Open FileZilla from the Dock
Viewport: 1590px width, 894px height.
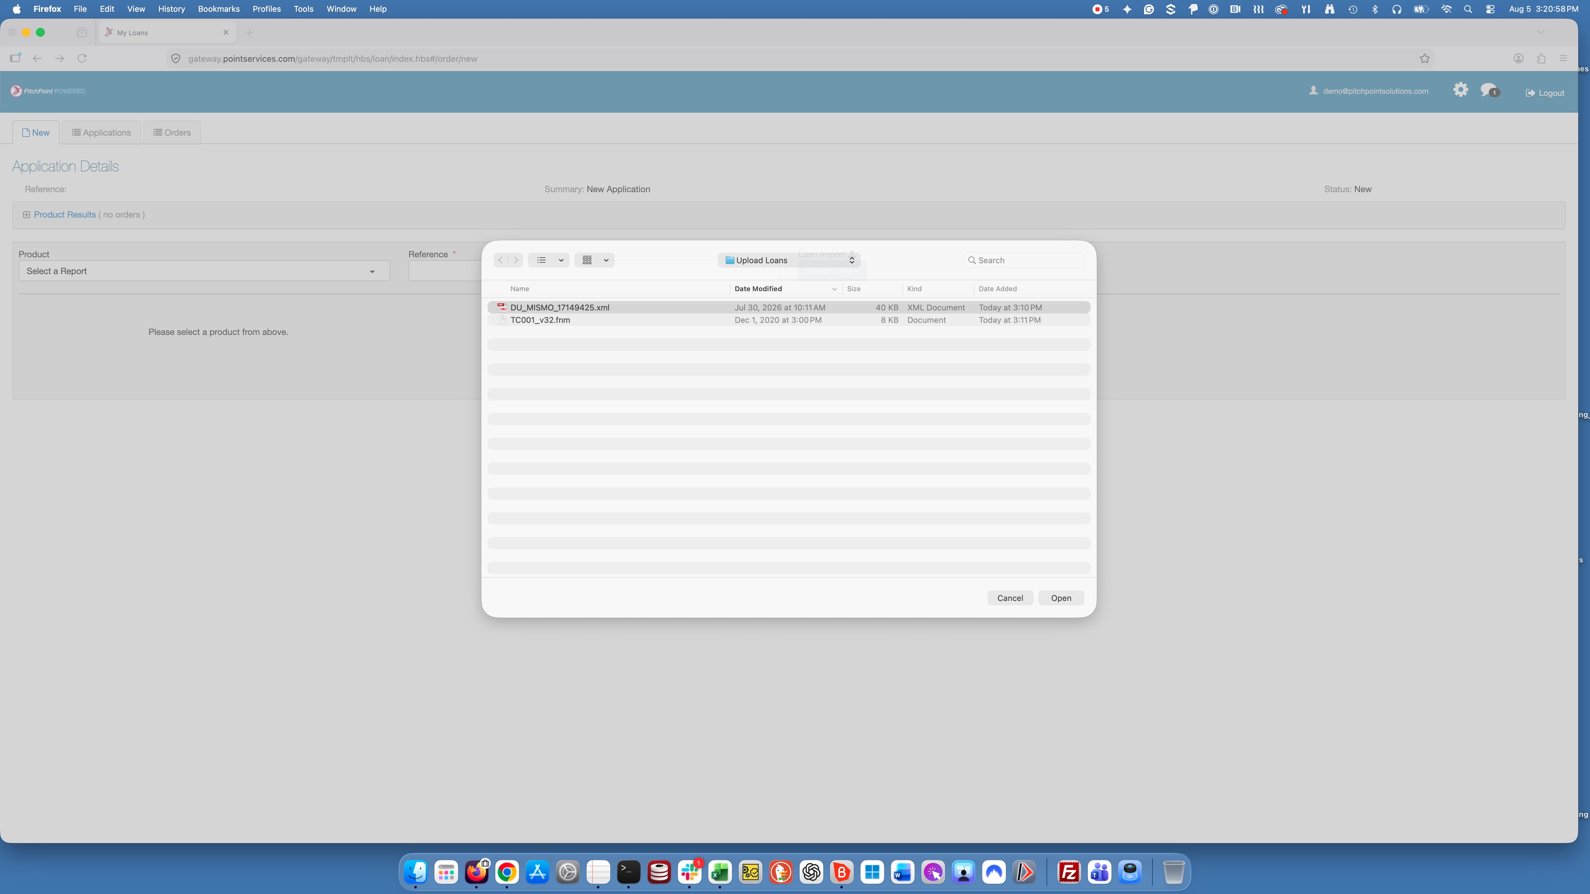1069,872
